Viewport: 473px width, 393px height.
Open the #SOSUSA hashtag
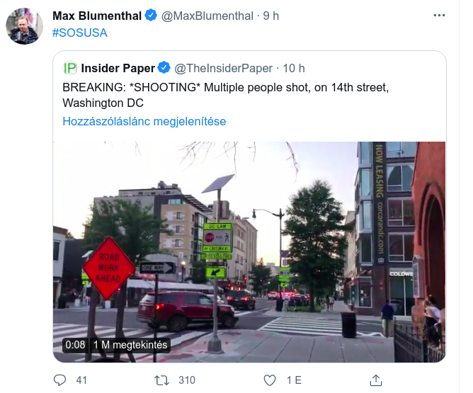tap(80, 33)
